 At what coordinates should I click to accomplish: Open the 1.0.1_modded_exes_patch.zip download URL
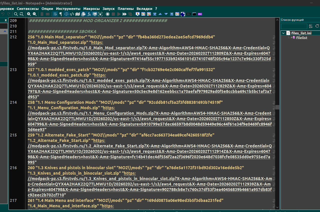[150, 86]
